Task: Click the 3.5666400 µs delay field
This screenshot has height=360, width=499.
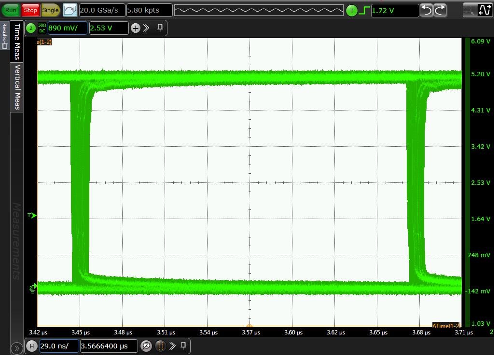Action: 109,346
